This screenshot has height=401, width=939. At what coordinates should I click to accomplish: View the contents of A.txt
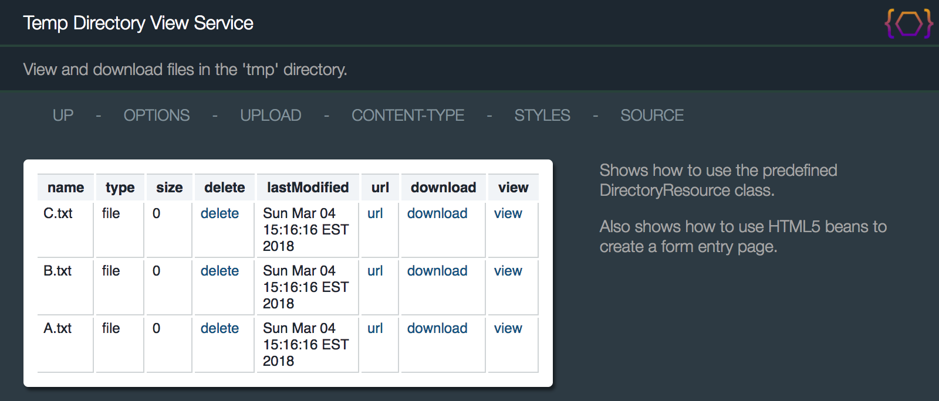(x=508, y=328)
